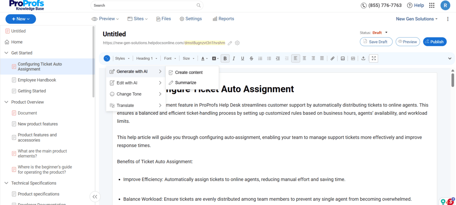Insert a numbered list
This screenshot has width=456, height=205.
(x=260, y=58)
